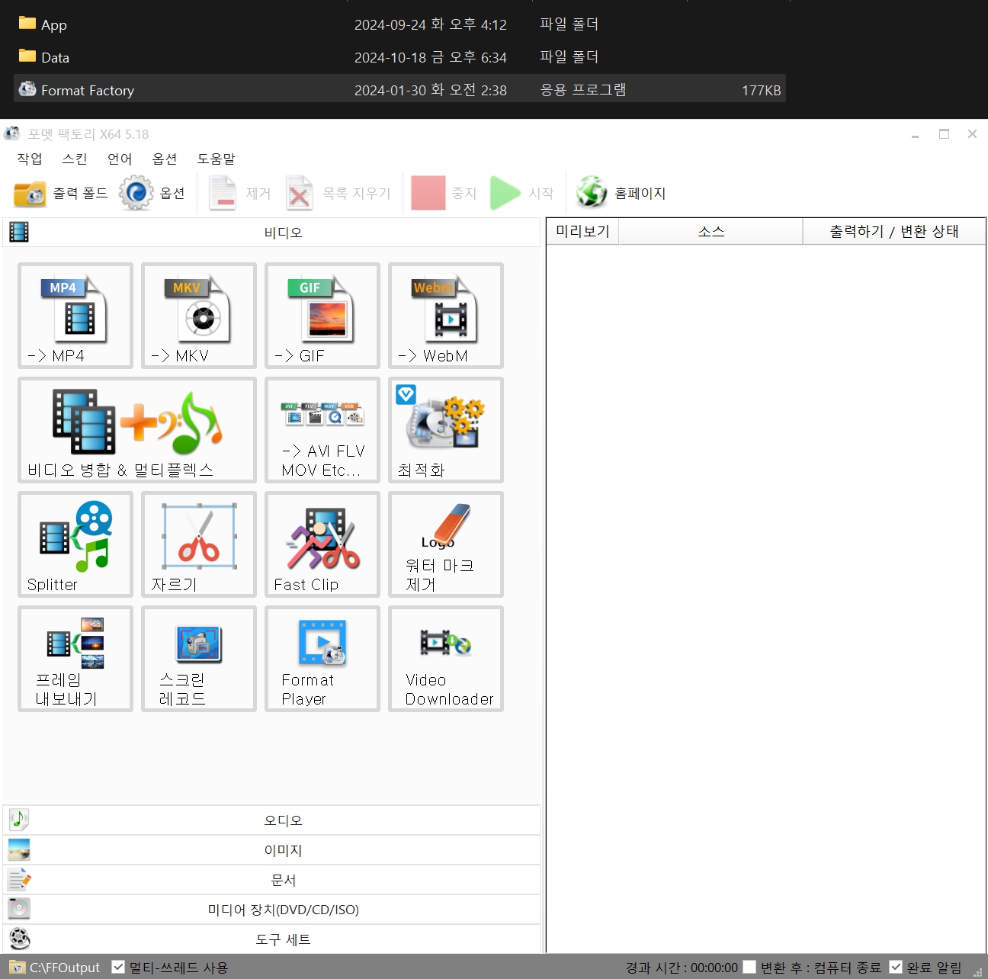The width and height of the screenshot is (988, 979).
Task: Open the -> WebM conversion tool
Action: coord(446,316)
